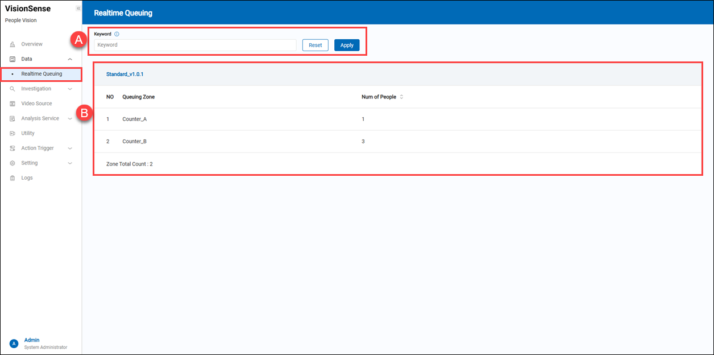Open the Realtime Queuing menu item

41,74
